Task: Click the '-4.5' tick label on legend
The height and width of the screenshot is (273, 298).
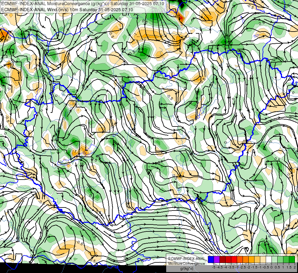Action: tap(219, 267)
